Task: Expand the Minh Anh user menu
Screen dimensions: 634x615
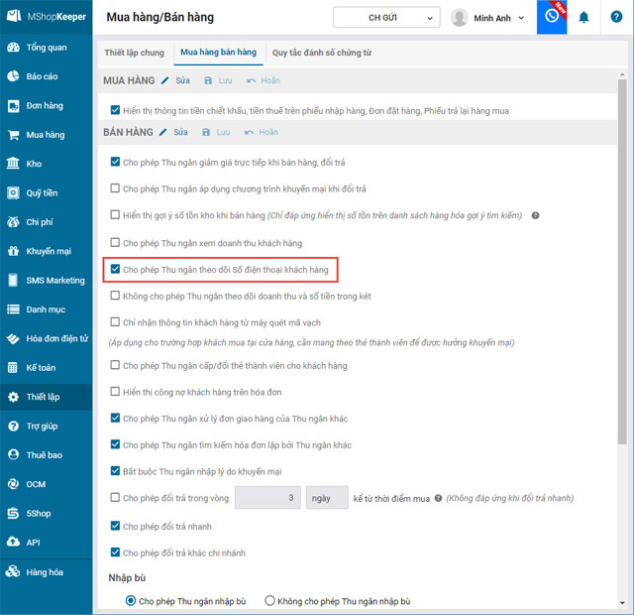Action: pyautogui.click(x=487, y=18)
